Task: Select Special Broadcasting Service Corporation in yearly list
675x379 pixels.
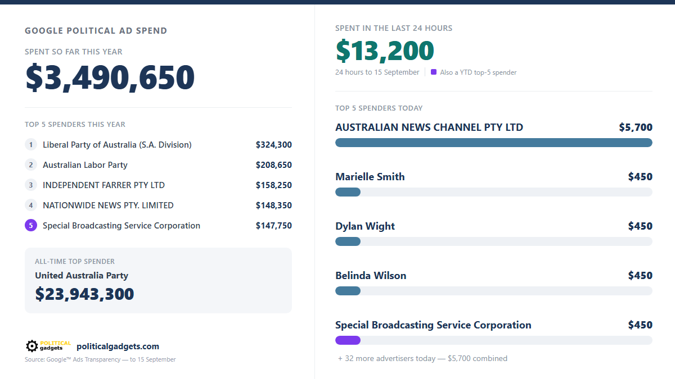Action: 121,226
